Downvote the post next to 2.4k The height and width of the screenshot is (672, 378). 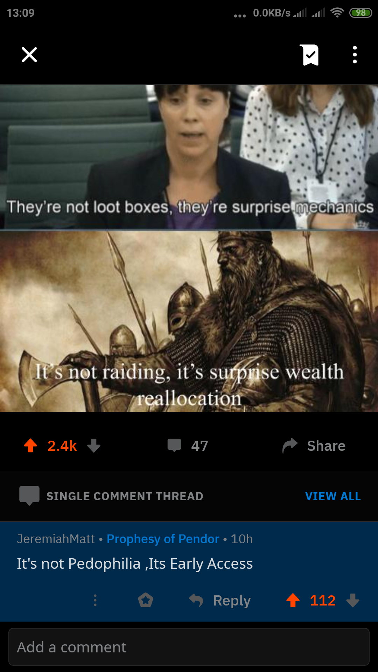94,446
